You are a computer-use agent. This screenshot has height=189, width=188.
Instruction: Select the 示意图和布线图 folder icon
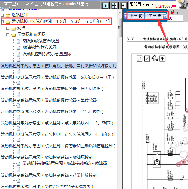coord(13,35)
